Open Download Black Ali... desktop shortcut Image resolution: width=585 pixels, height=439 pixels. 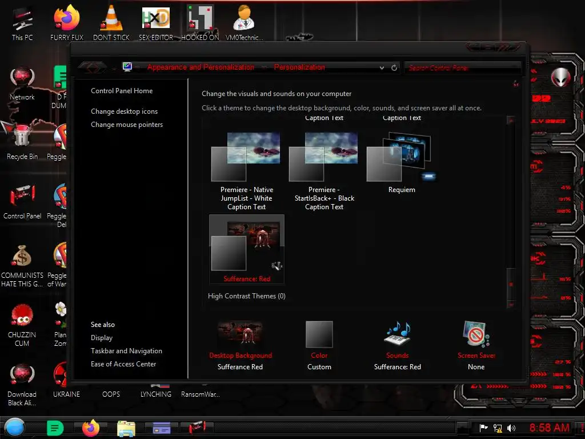pos(22,385)
